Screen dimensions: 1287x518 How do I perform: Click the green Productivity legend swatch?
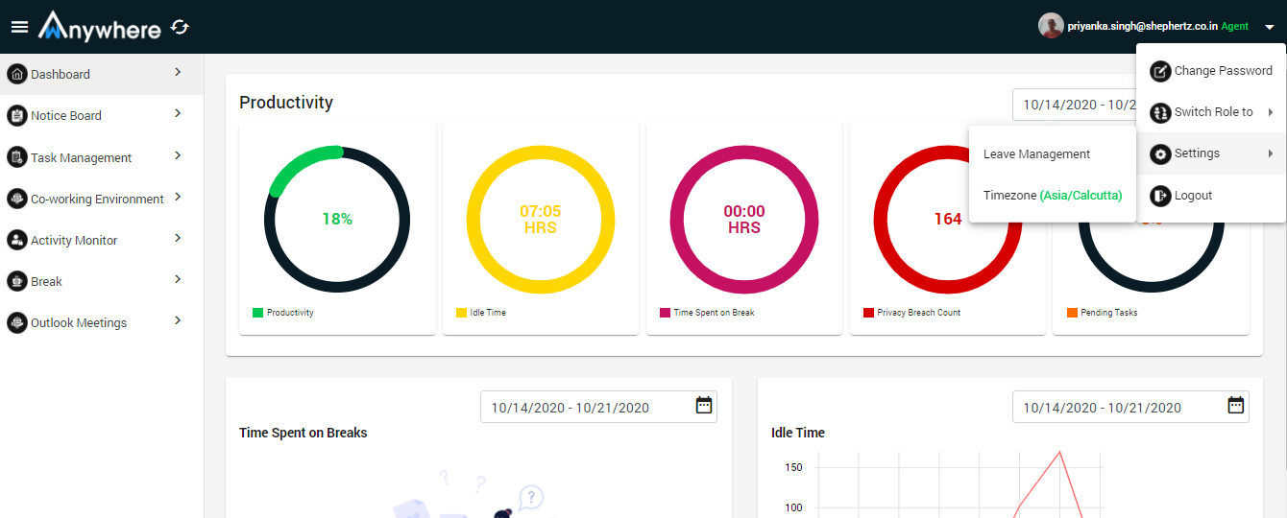pyautogui.click(x=257, y=313)
